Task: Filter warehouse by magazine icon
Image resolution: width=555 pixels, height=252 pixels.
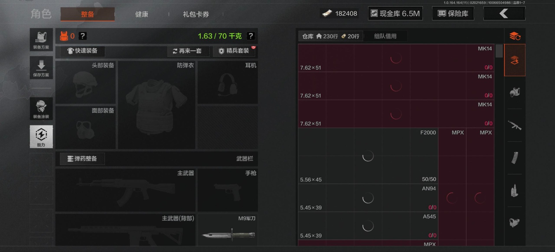Action: pos(515,158)
